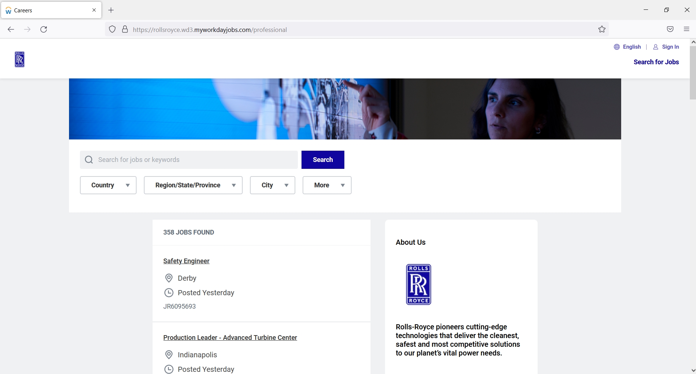The width and height of the screenshot is (696, 374).
Task: Click the Sign In person icon
Action: coord(656,47)
